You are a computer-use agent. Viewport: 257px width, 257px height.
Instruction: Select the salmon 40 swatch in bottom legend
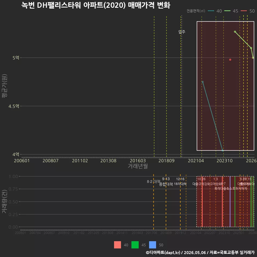pos(118,245)
